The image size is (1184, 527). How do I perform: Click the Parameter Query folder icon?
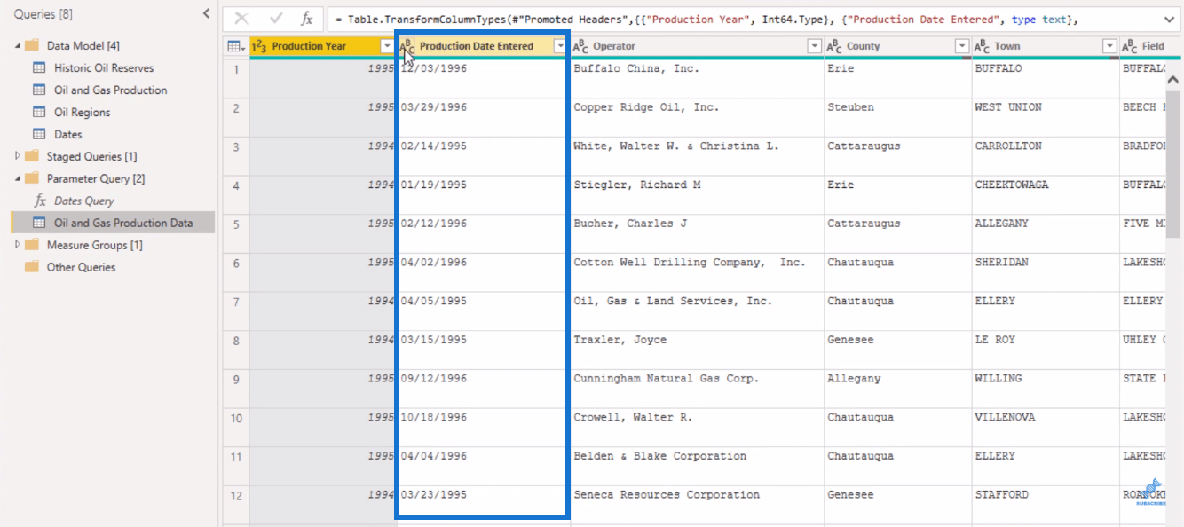tap(32, 178)
